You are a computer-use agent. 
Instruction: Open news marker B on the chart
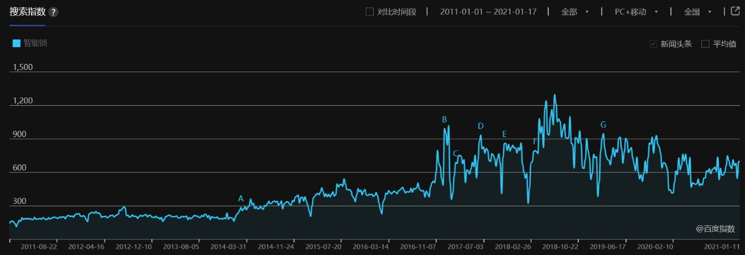coord(445,120)
